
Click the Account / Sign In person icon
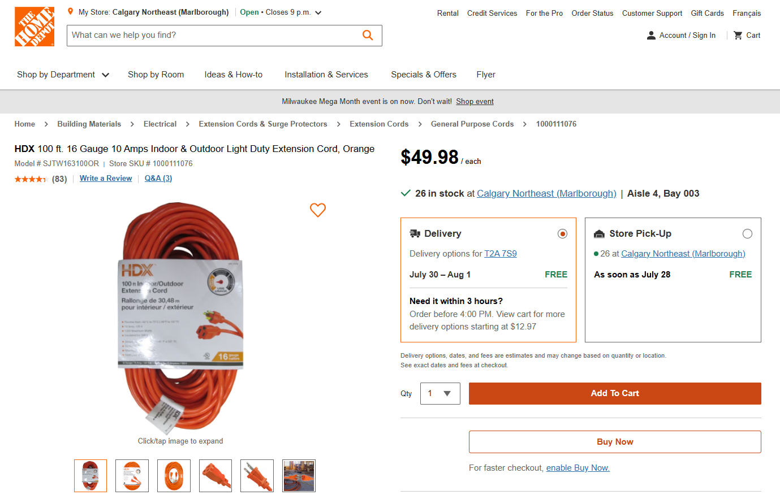click(652, 35)
